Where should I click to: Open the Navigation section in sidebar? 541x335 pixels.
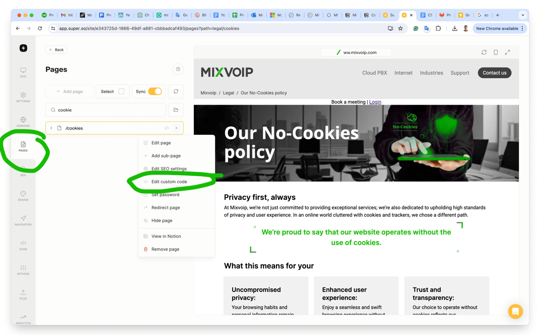coord(23,221)
